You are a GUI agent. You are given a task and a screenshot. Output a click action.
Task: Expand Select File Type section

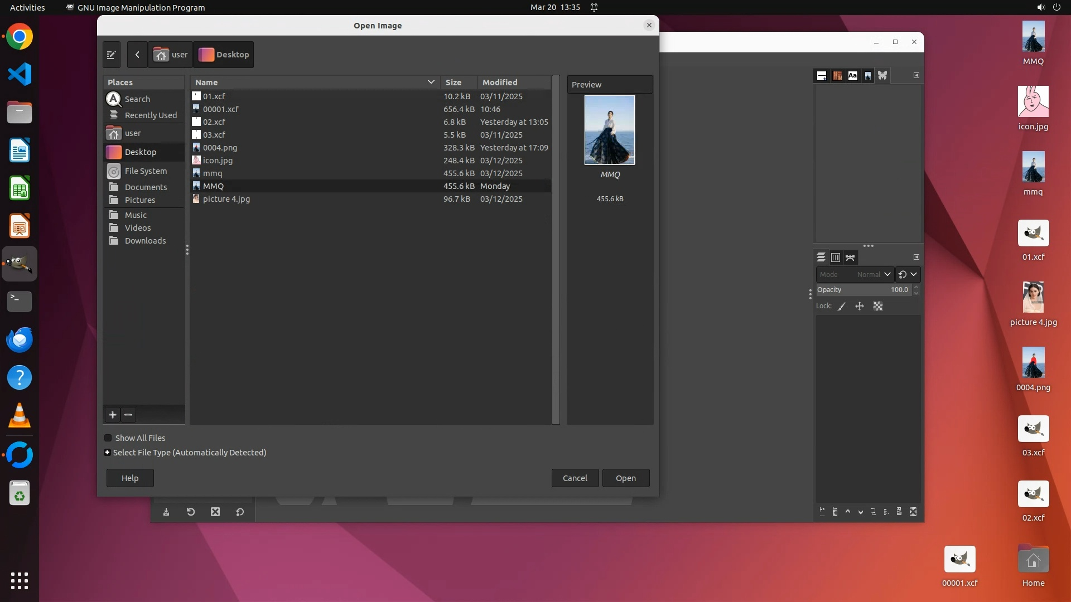click(x=108, y=453)
